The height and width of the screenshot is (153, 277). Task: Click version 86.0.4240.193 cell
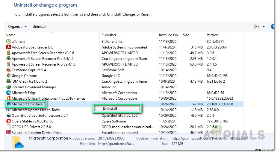pyautogui.click(x=217, y=76)
